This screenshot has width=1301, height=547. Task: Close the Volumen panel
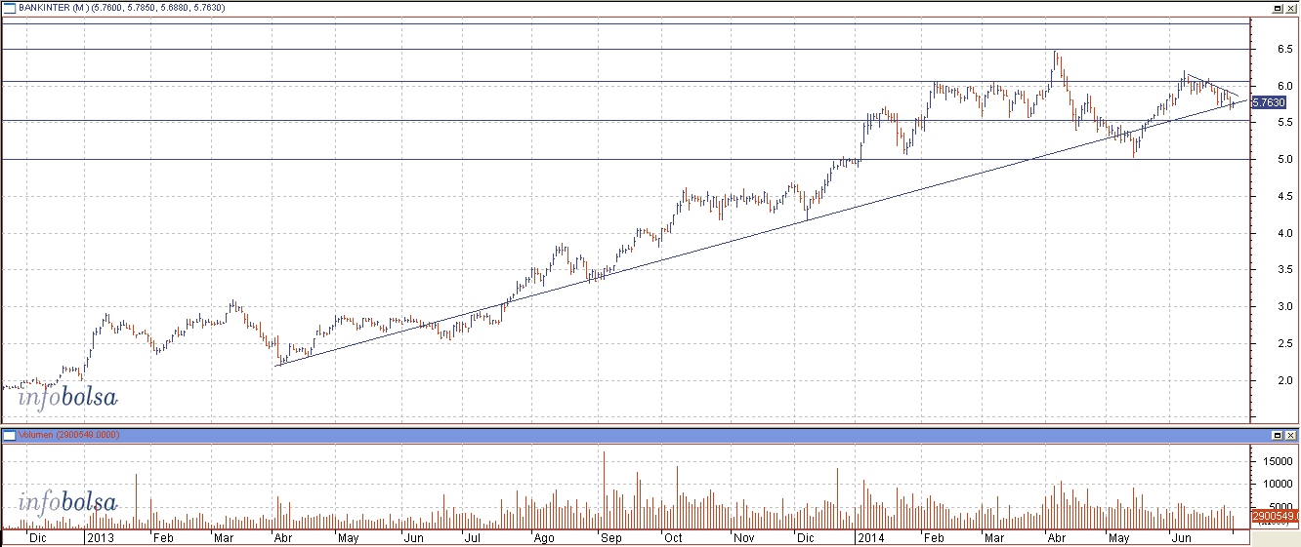(1291, 434)
